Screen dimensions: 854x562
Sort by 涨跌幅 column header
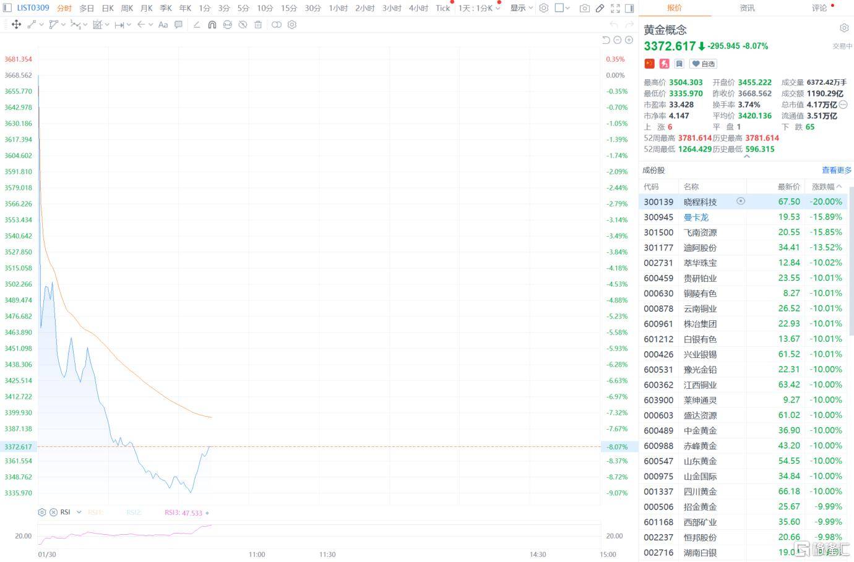826,186
